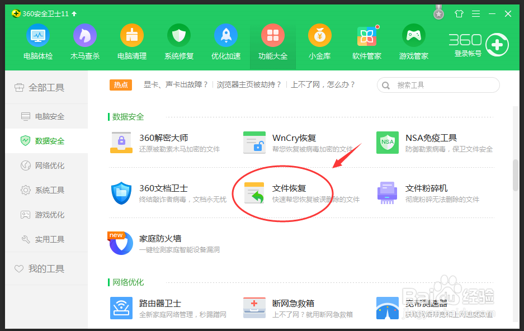Click the tool list vertical scrollbar thumb

[516, 176]
